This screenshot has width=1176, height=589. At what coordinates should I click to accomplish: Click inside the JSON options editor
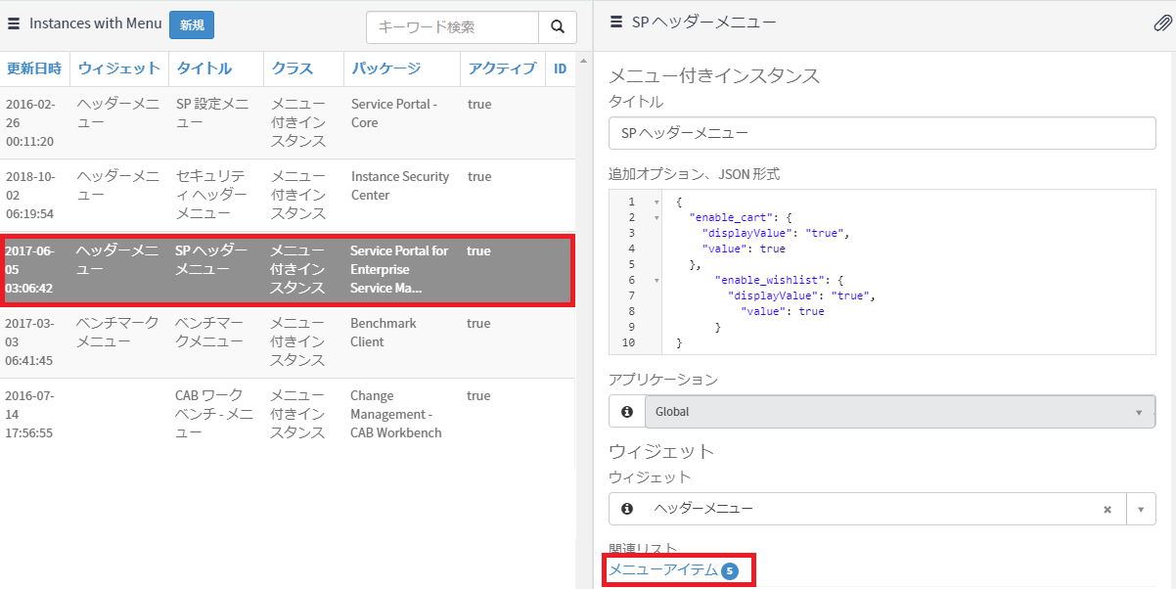click(882, 271)
